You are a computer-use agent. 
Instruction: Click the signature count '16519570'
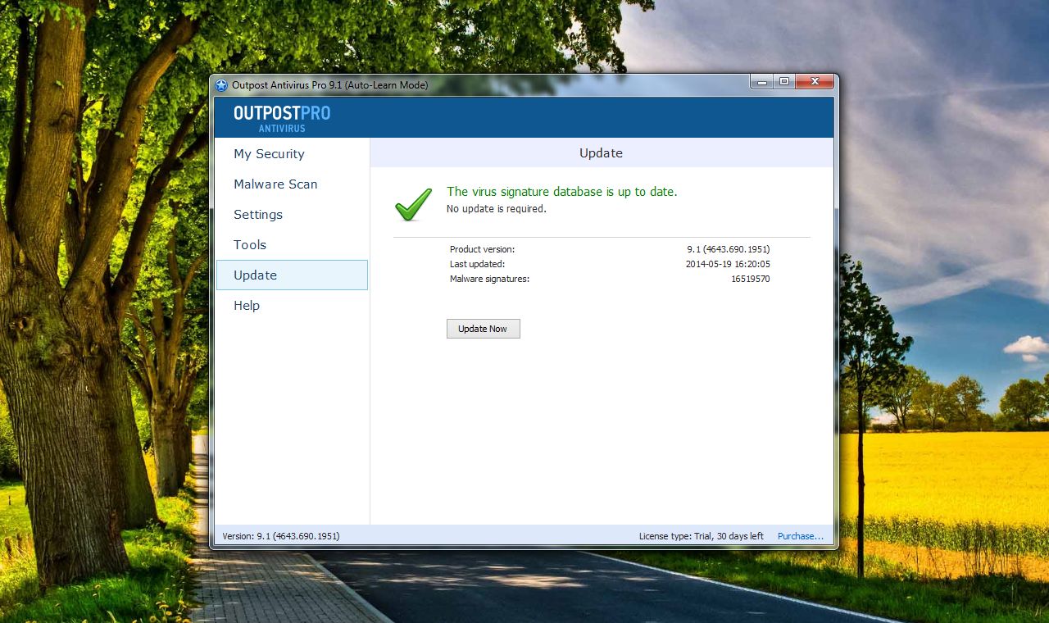point(751,279)
